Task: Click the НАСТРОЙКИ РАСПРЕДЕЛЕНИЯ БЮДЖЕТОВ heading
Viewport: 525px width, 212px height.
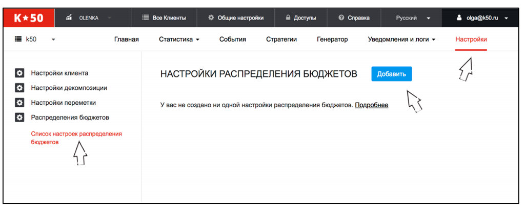Action: 259,74
